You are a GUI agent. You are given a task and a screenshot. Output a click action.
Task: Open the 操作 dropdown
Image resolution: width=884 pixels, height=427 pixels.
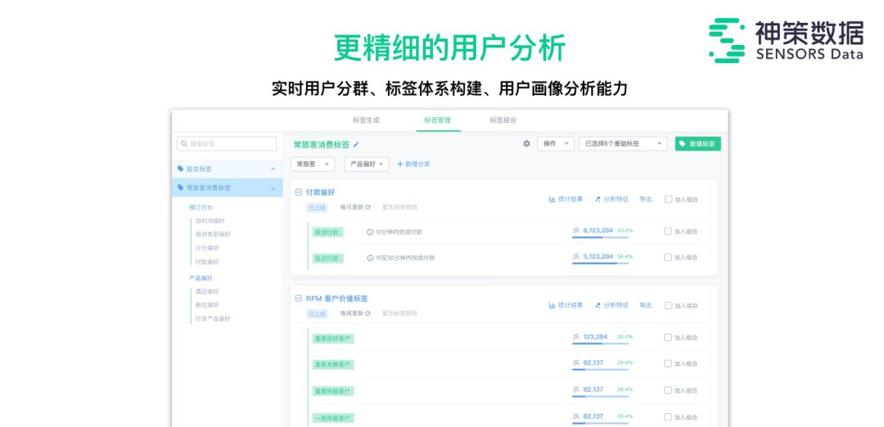[x=555, y=144]
